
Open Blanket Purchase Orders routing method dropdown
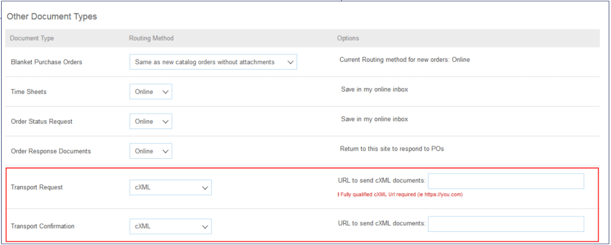213,62
